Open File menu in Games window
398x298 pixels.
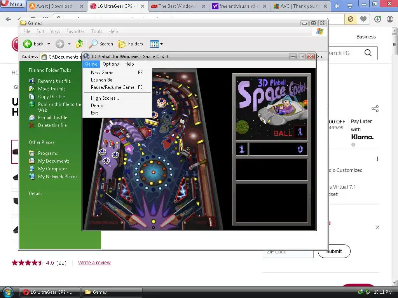[27, 31]
